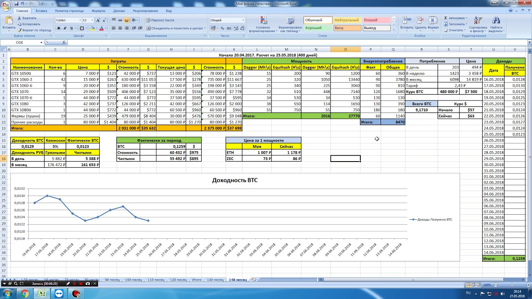This screenshot has height=299, width=532.
Task: Toggle bold formatting (Ж) button
Action: coord(59,28)
